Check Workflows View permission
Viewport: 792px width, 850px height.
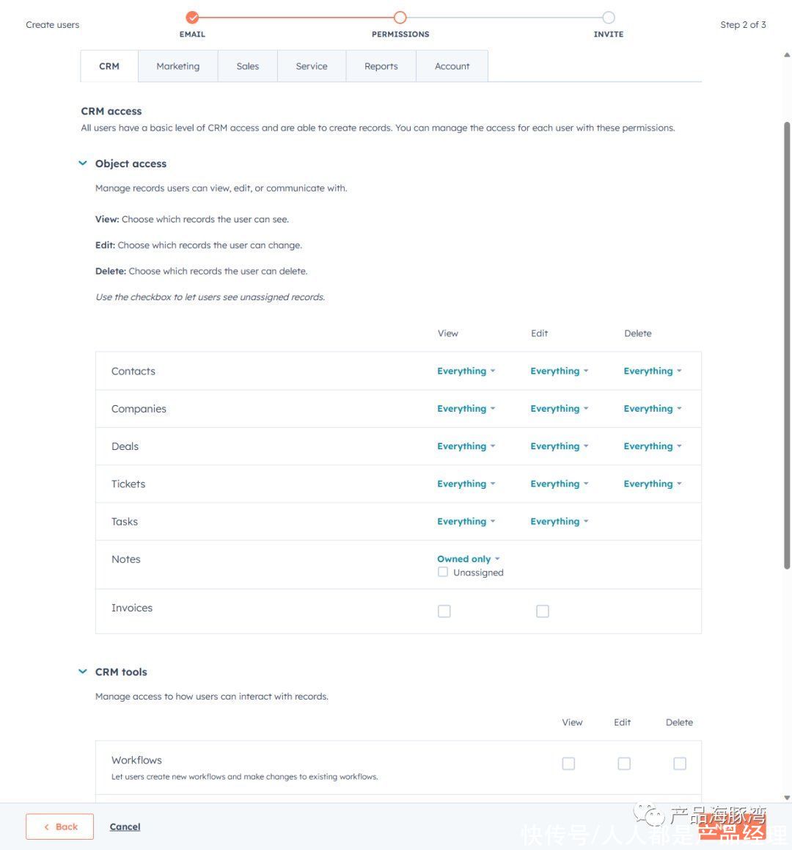pos(568,763)
